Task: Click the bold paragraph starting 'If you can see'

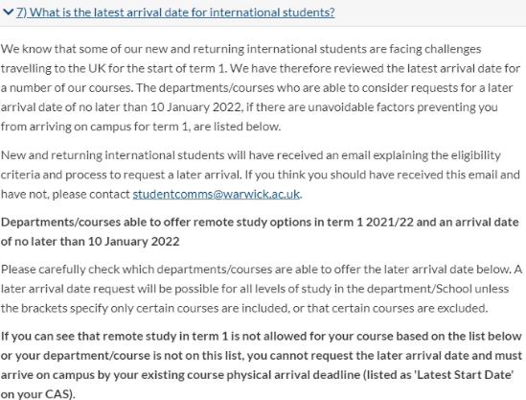Action: click(x=262, y=365)
